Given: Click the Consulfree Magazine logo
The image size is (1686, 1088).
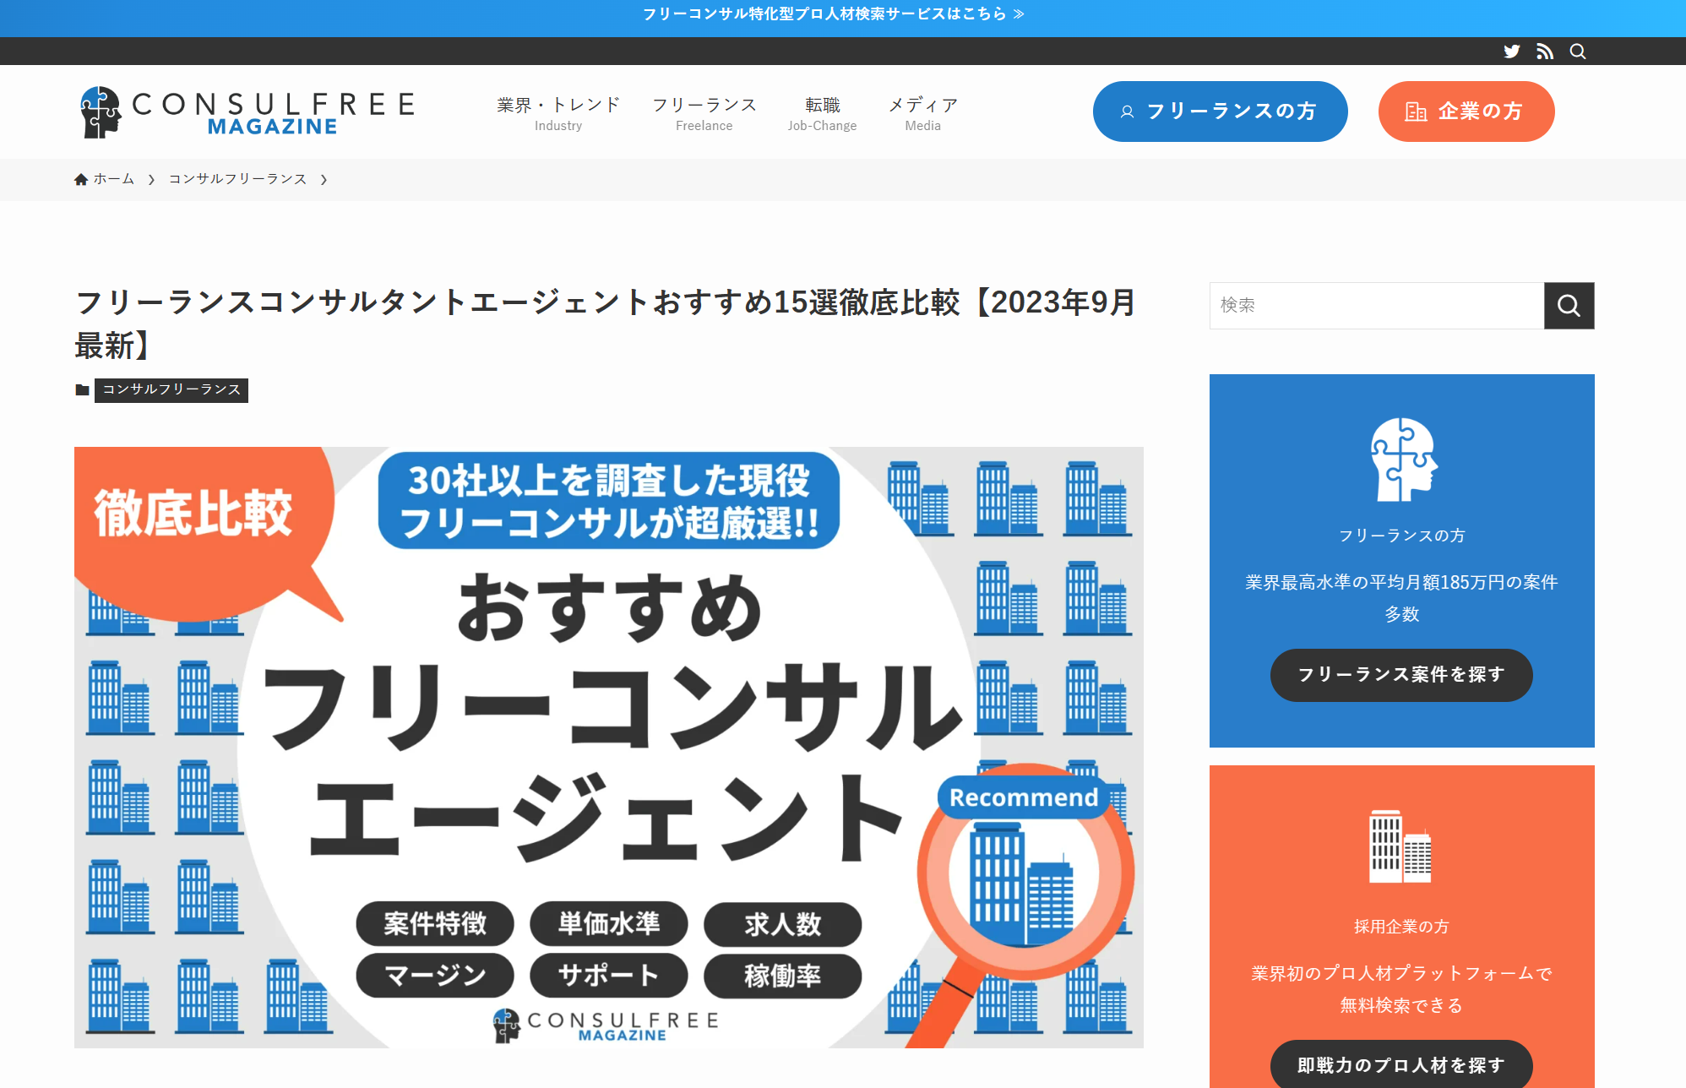Looking at the screenshot, I should tap(247, 112).
